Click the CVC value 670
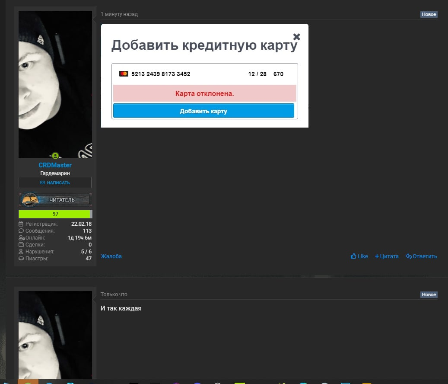This screenshot has width=448, height=384. 278,74
